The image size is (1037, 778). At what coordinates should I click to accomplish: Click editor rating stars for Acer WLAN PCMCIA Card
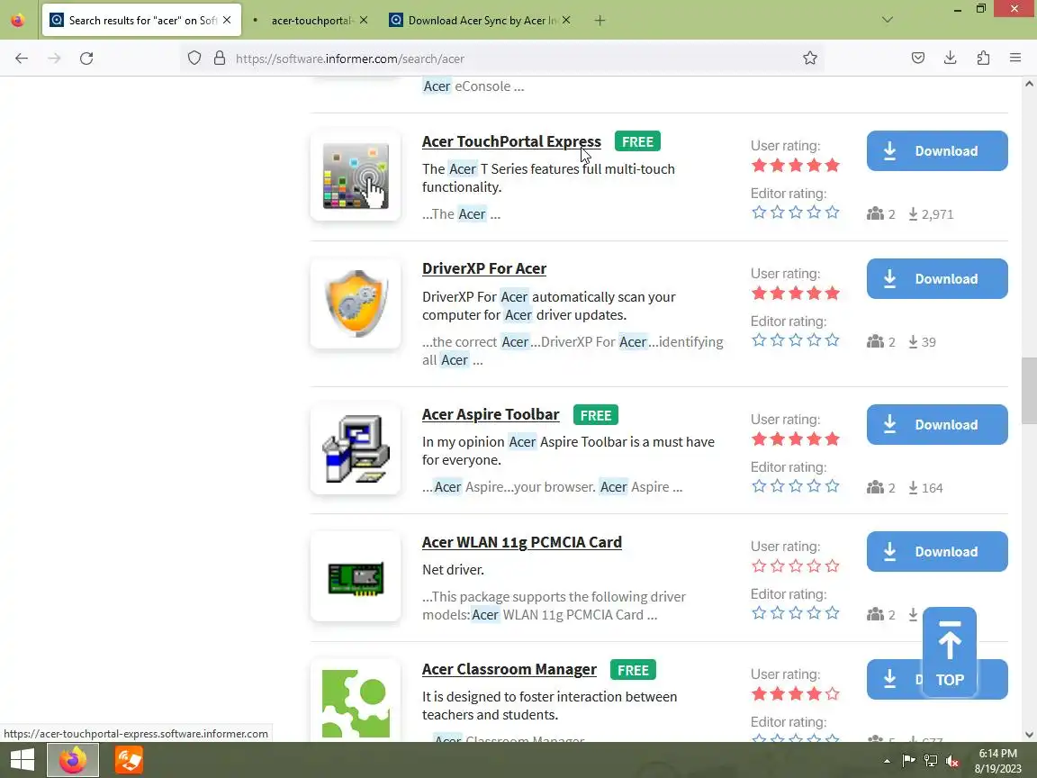pos(796,613)
